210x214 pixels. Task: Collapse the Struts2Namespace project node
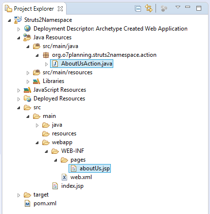point(9,20)
